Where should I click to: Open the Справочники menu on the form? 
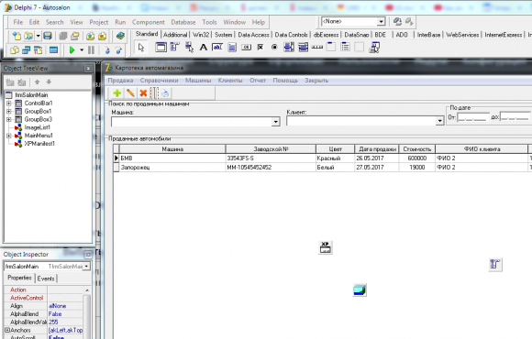coord(159,81)
